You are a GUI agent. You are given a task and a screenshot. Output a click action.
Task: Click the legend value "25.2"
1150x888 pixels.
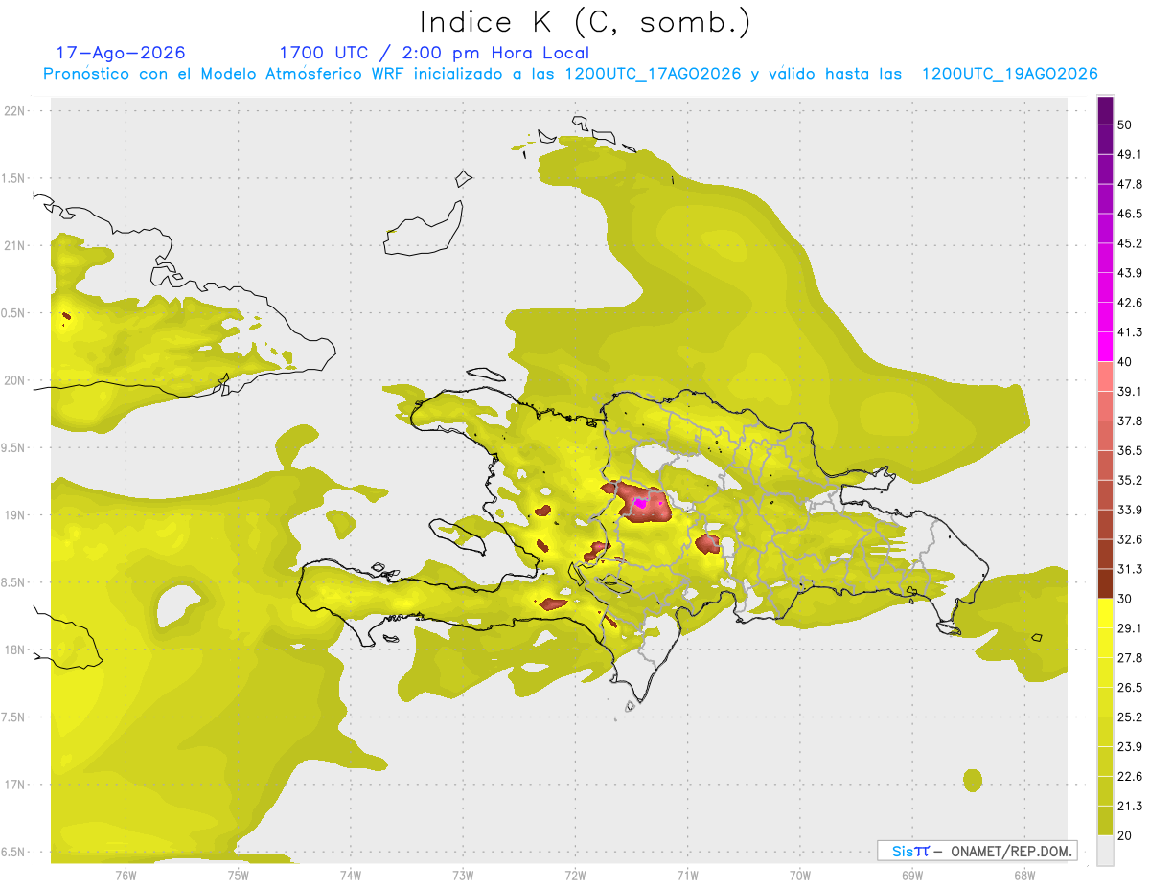[1130, 717]
